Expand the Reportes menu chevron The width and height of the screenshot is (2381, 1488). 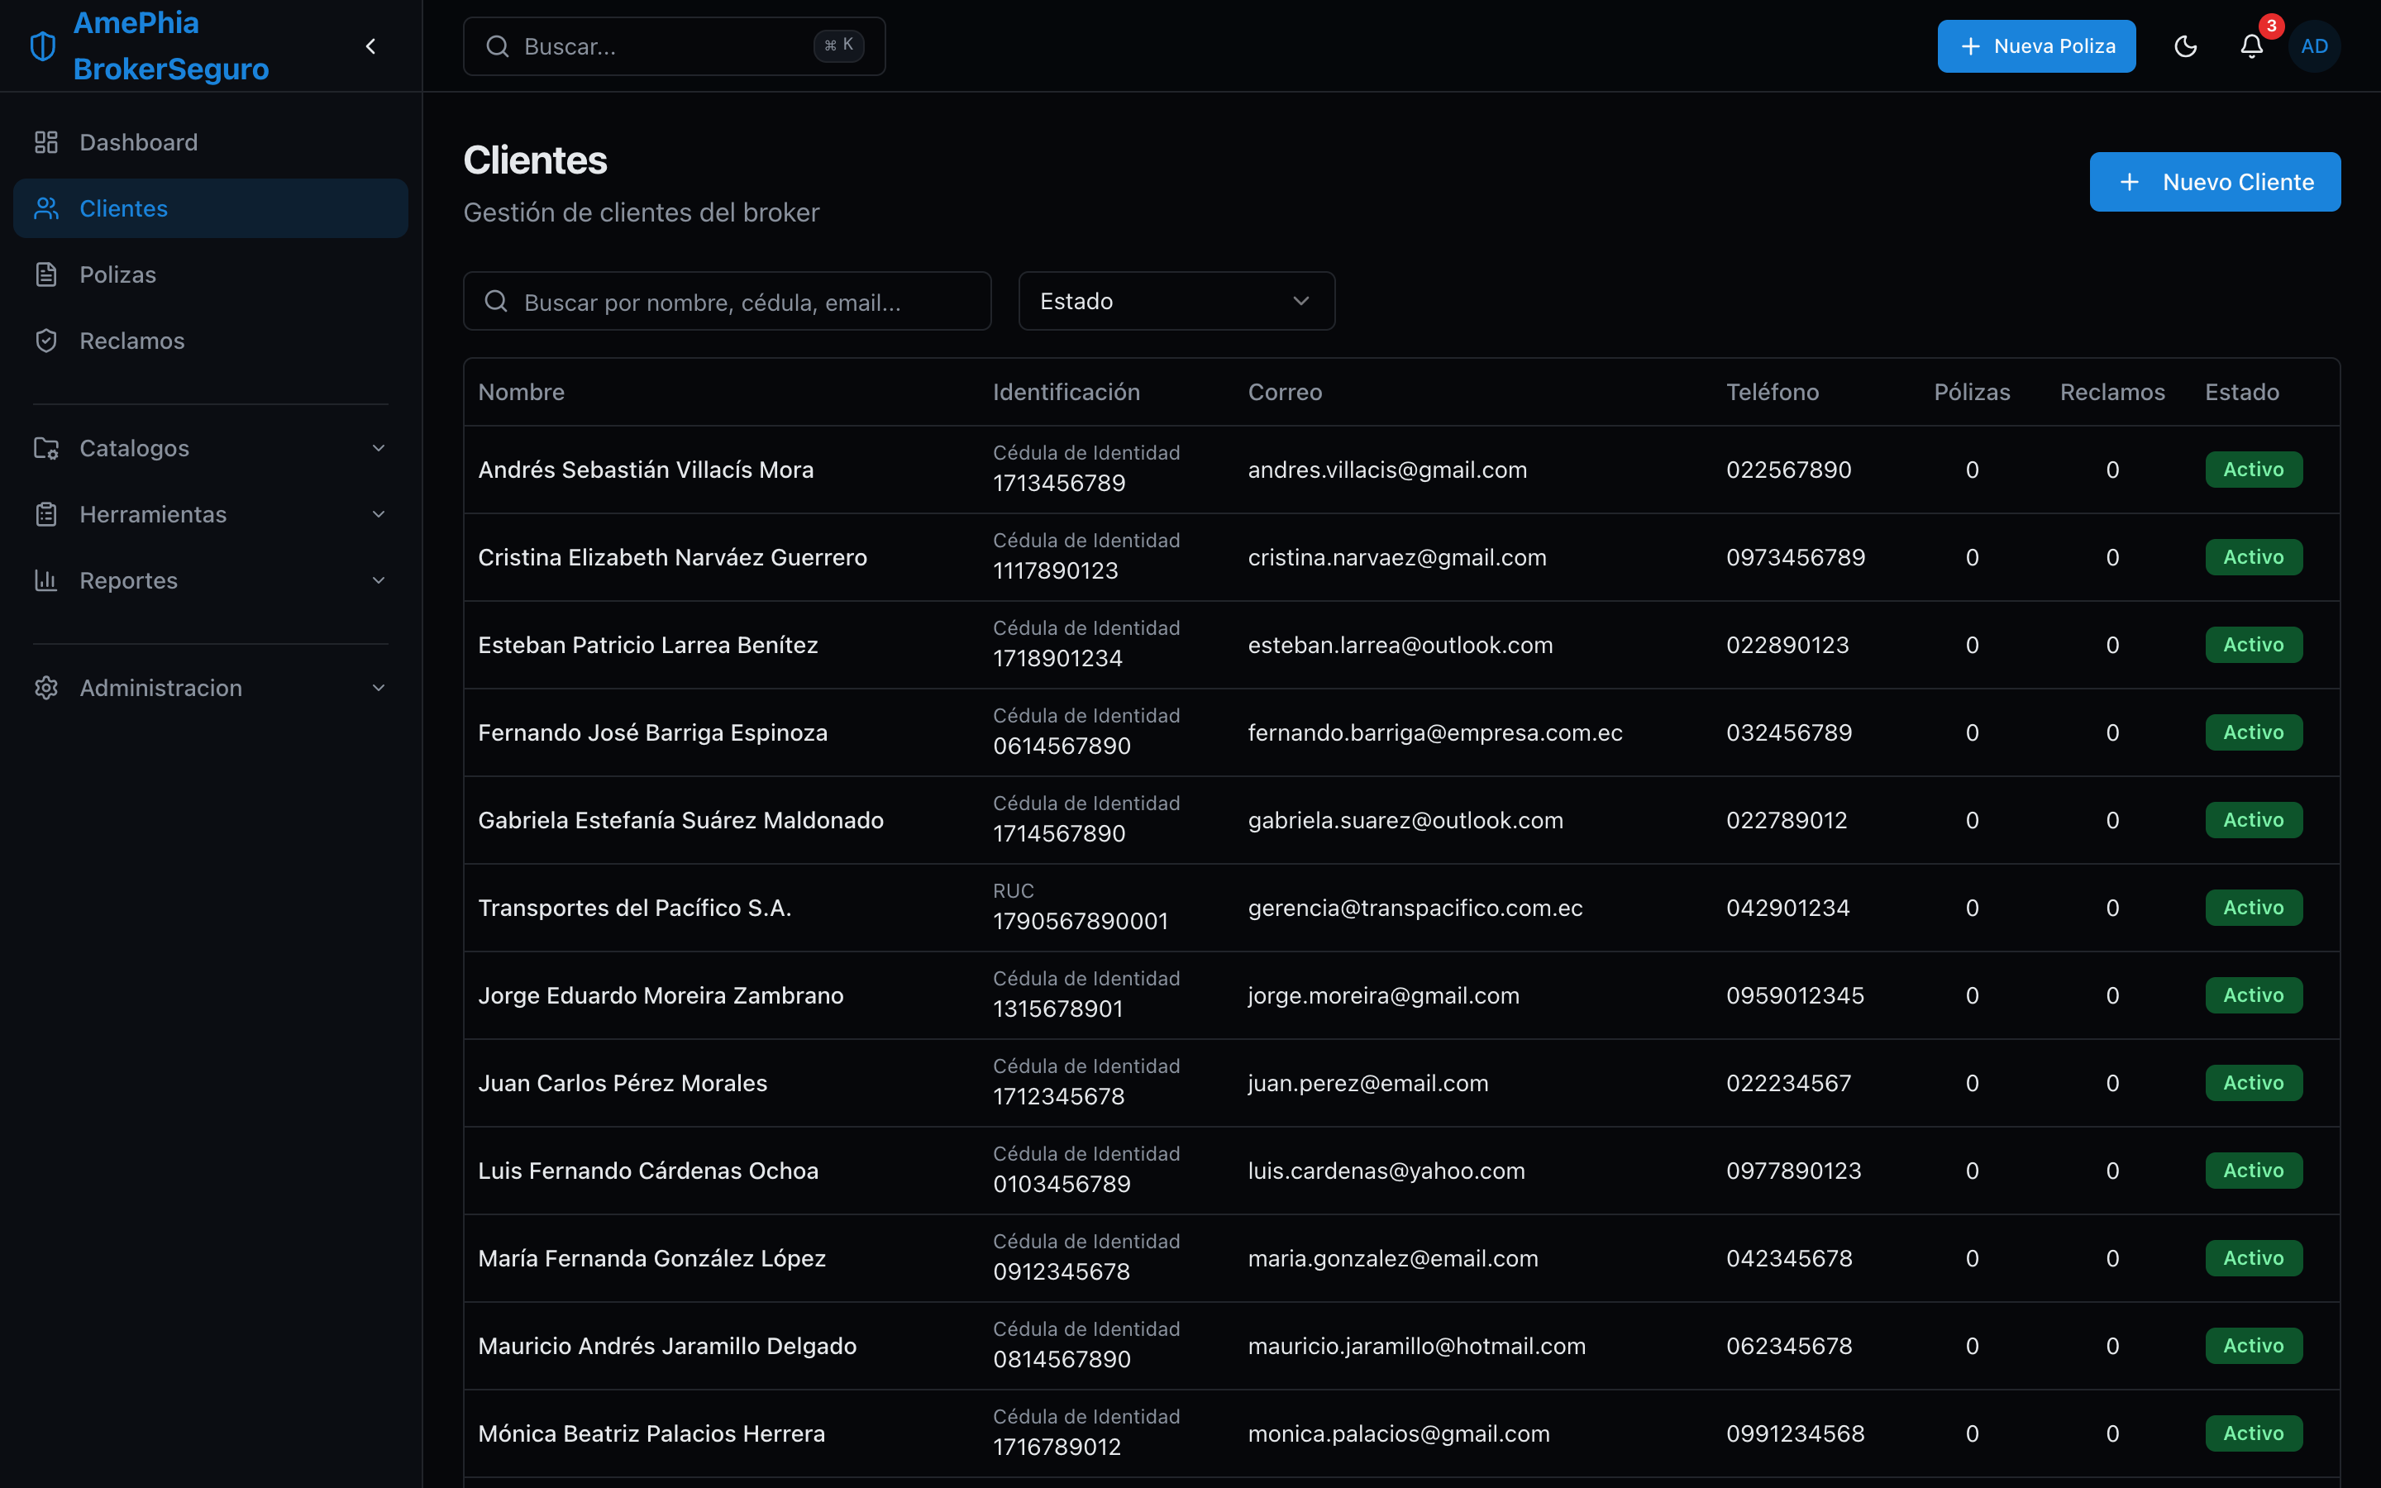379,579
